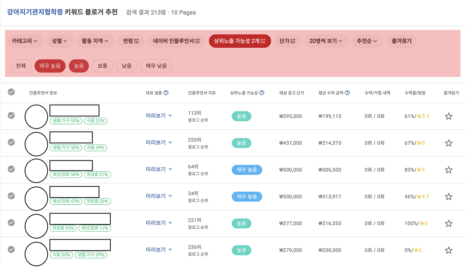
Task: Check the select-all circle in the table header
Action: pyautogui.click(x=11, y=92)
